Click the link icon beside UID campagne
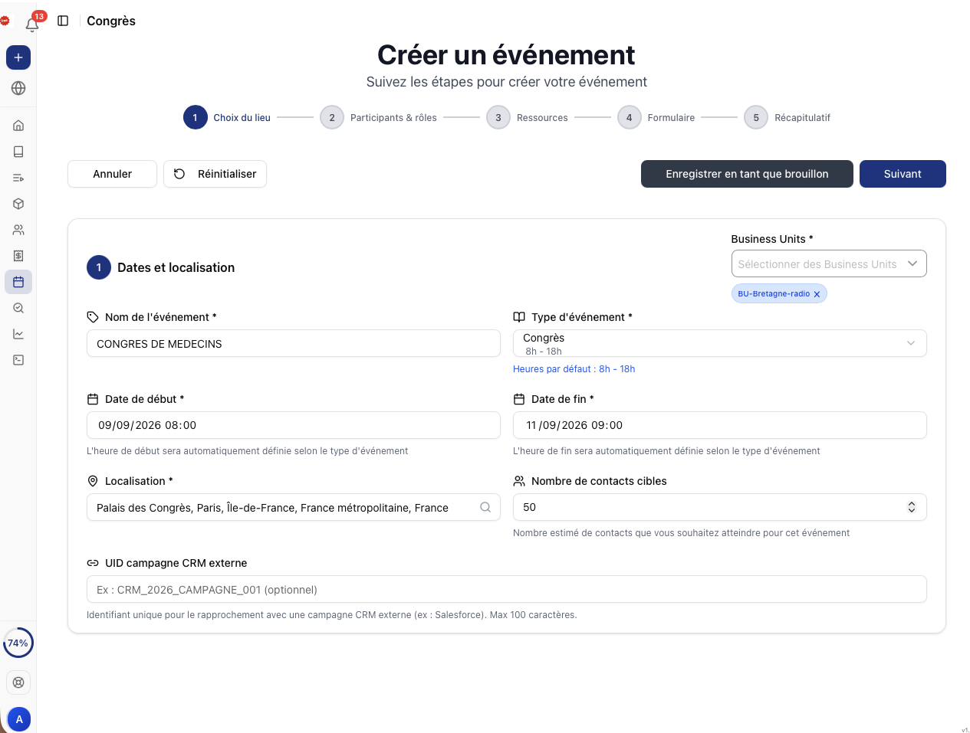The image size is (970, 733). (93, 563)
